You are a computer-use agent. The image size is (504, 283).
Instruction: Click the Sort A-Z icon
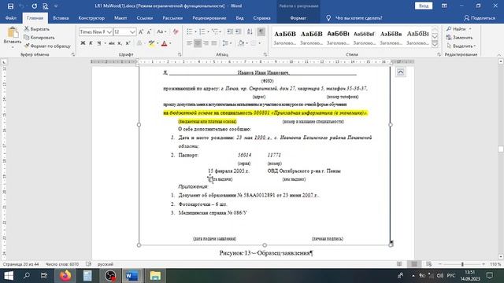(250, 31)
